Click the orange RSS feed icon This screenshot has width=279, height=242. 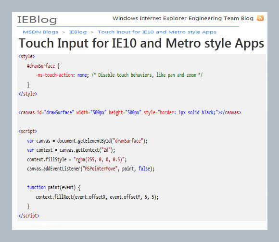click(260, 18)
